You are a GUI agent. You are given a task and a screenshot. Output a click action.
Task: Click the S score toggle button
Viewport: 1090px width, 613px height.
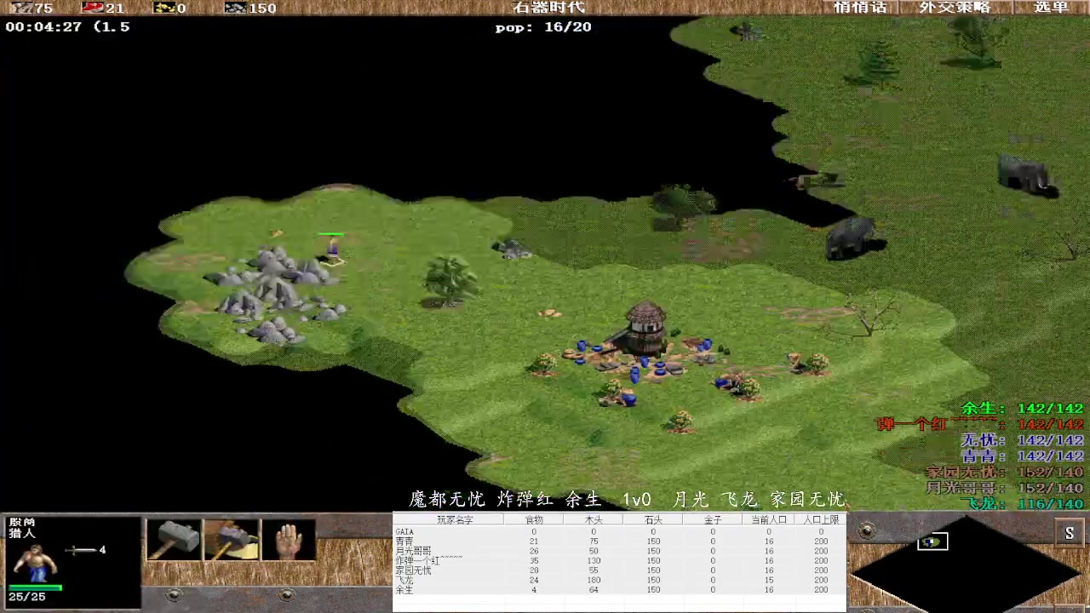click(1070, 534)
